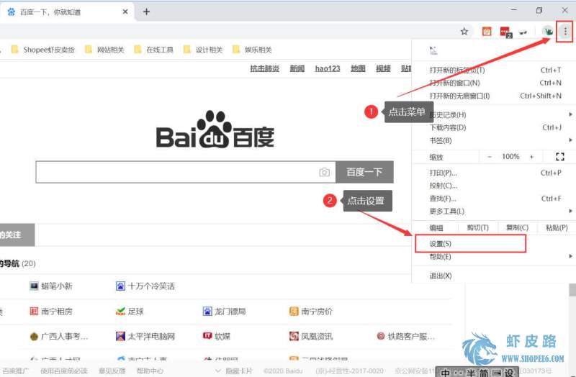Open the 足球 navigation shortcut
576x377 pixels.
130,312
